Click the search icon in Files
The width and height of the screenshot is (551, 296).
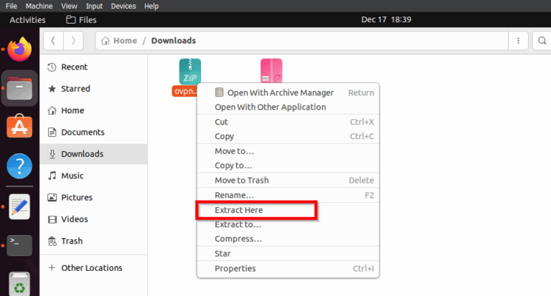point(542,41)
